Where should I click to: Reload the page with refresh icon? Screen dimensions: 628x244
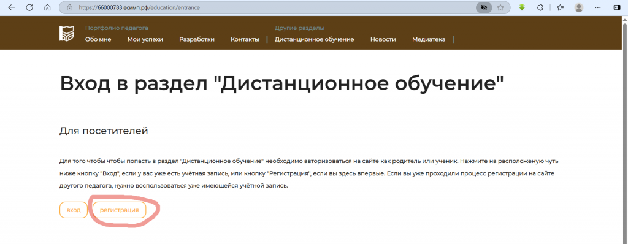click(29, 7)
